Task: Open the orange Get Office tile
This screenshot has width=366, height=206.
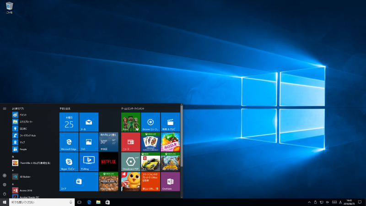Action: (x=151, y=181)
